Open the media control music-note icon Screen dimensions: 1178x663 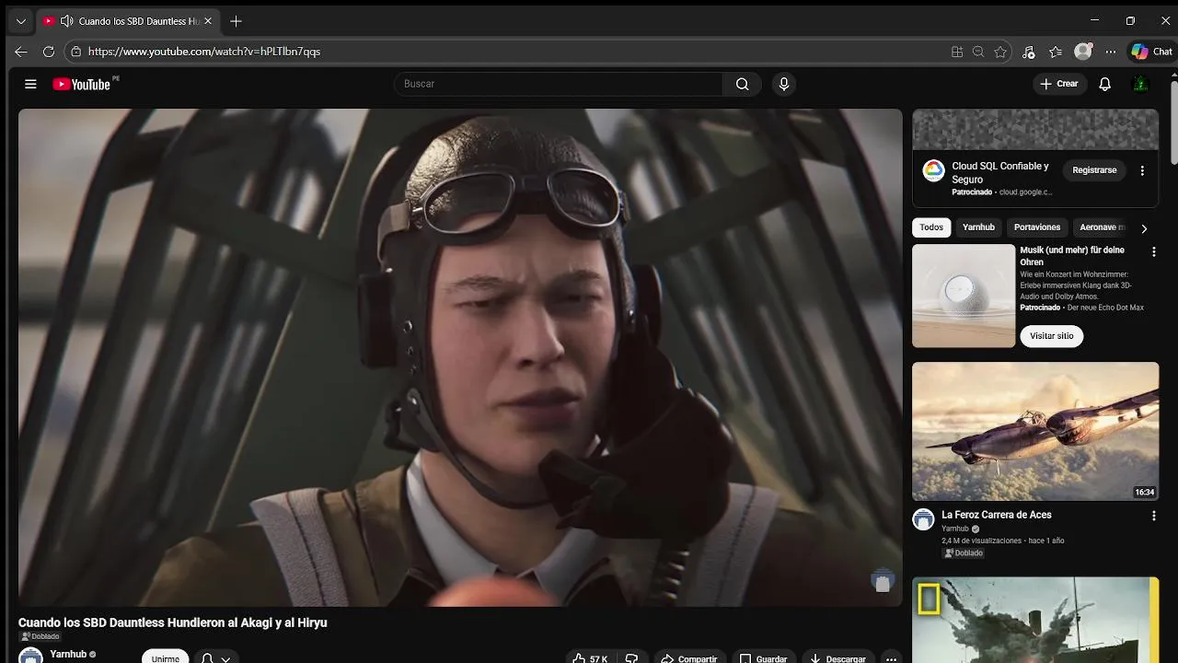(x=1029, y=52)
